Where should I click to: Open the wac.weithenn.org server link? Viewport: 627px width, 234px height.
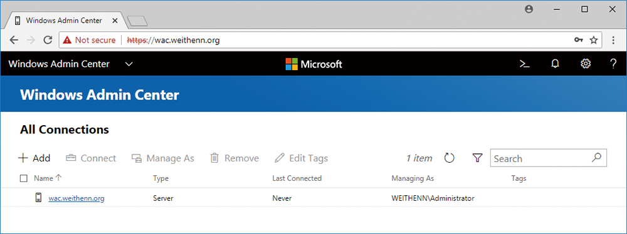(76, 198)
